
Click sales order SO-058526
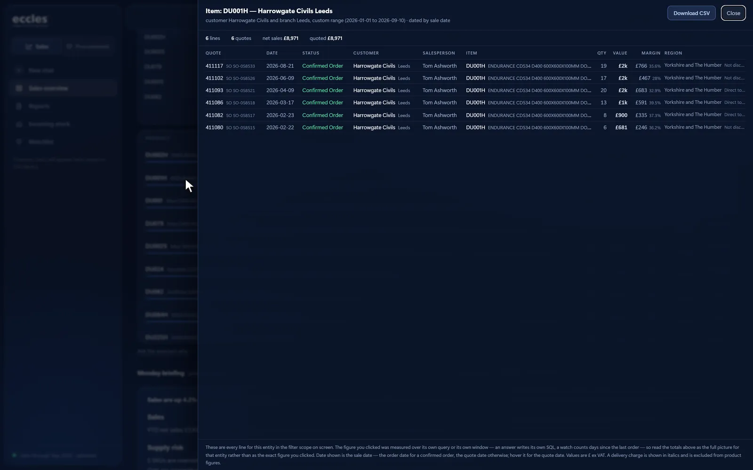[x=240, y=78]
